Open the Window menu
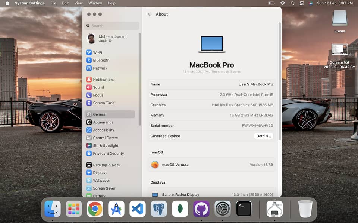 (x=95, y=3)
